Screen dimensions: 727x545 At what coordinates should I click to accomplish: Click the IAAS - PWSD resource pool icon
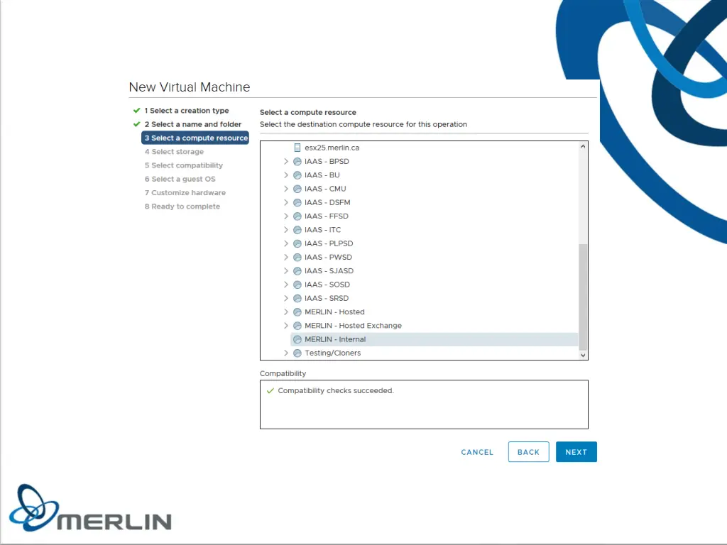pos(297,257)
